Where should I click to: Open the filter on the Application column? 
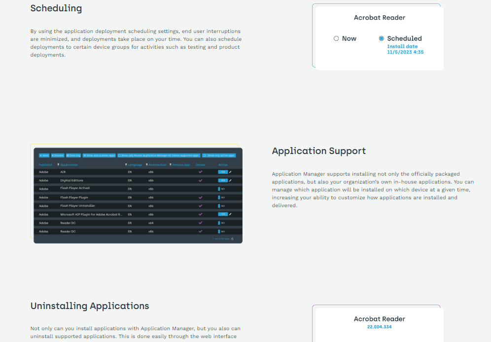(x=58, y=164)
